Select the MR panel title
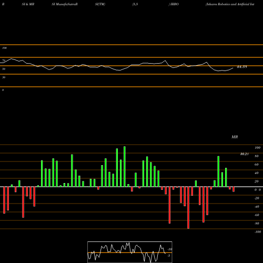The height and width of the screenshot is (263, 263). pyautogui.click(x=235, y=137)
